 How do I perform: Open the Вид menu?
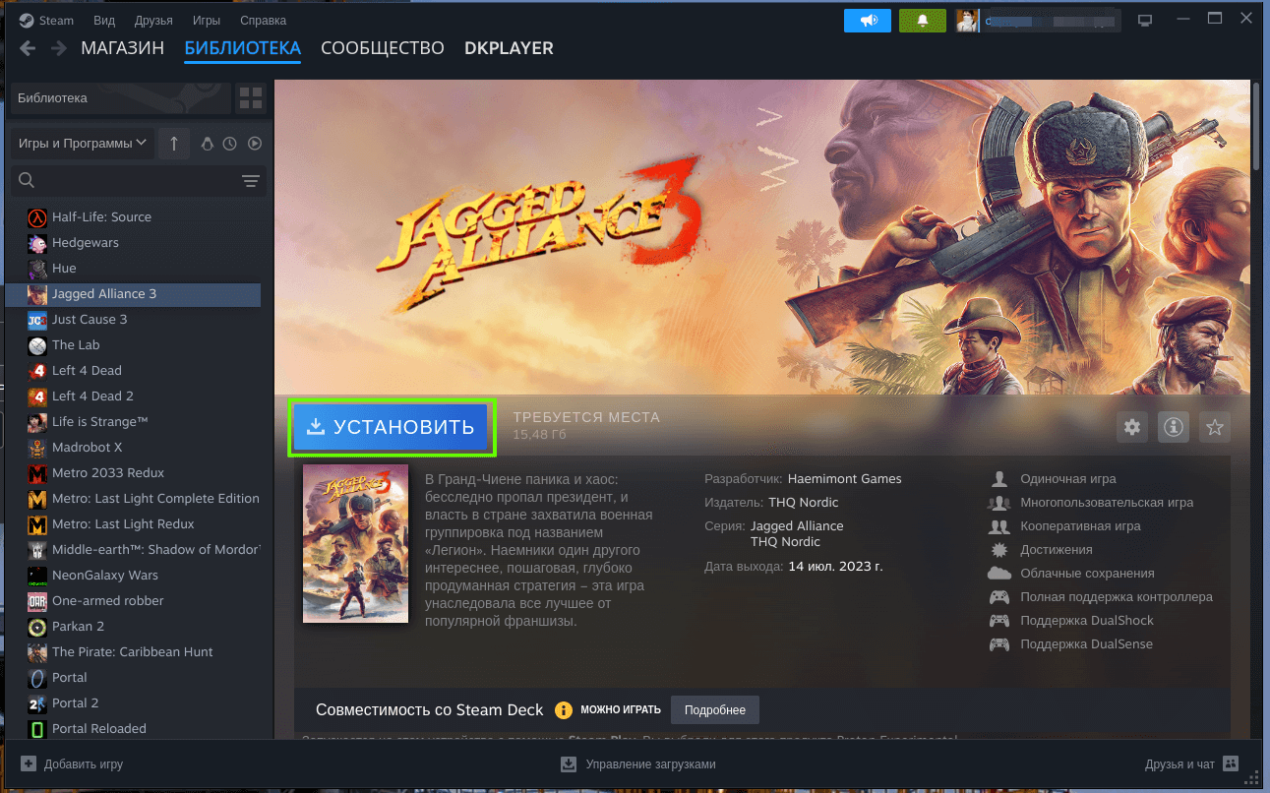point(103,21)
